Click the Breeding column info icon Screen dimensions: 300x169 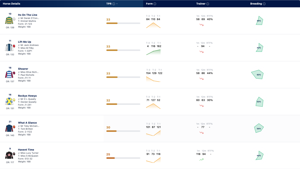(x=264, y=4)
